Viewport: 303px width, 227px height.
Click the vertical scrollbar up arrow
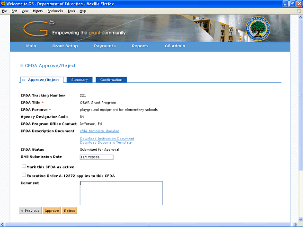pos(300,17)
